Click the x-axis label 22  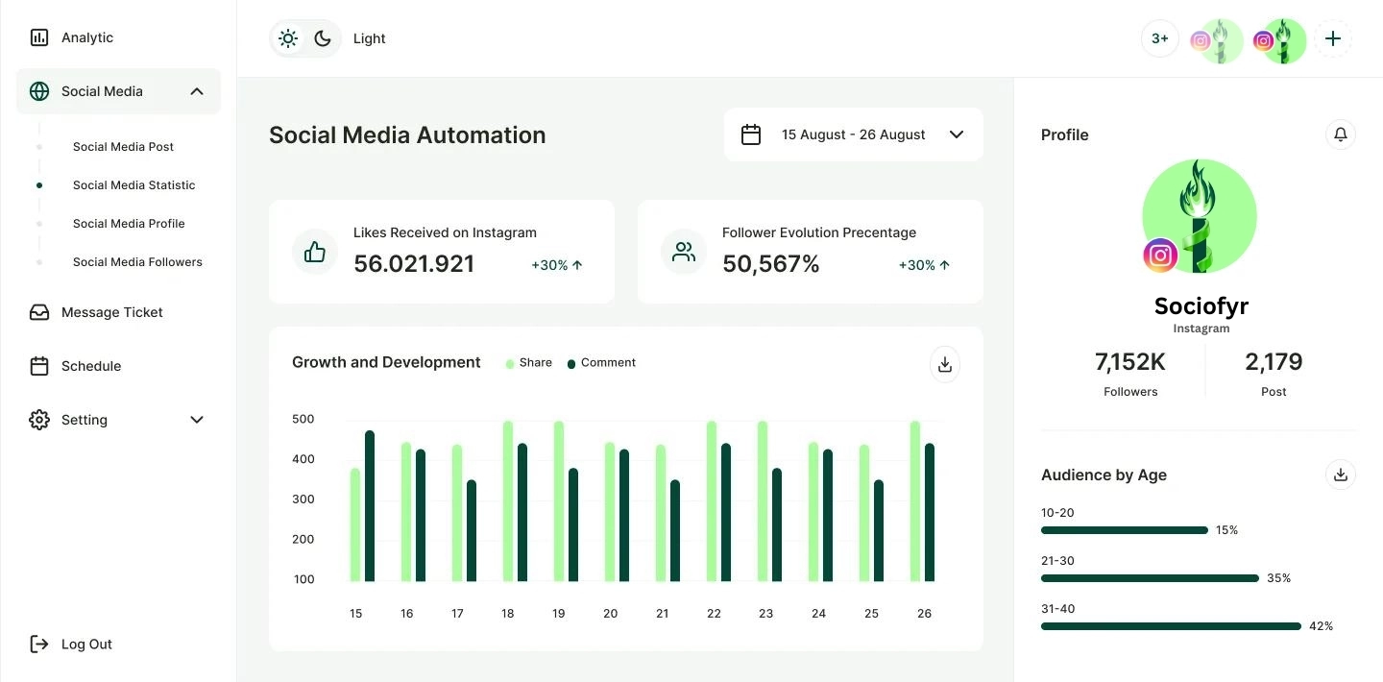(714, 613)
